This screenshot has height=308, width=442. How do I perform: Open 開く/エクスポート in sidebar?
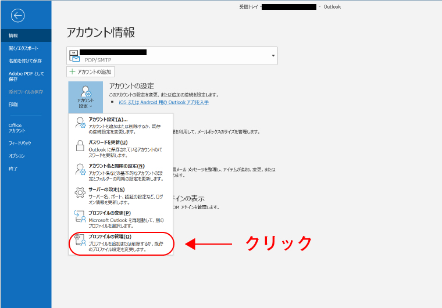pos(26,48)
